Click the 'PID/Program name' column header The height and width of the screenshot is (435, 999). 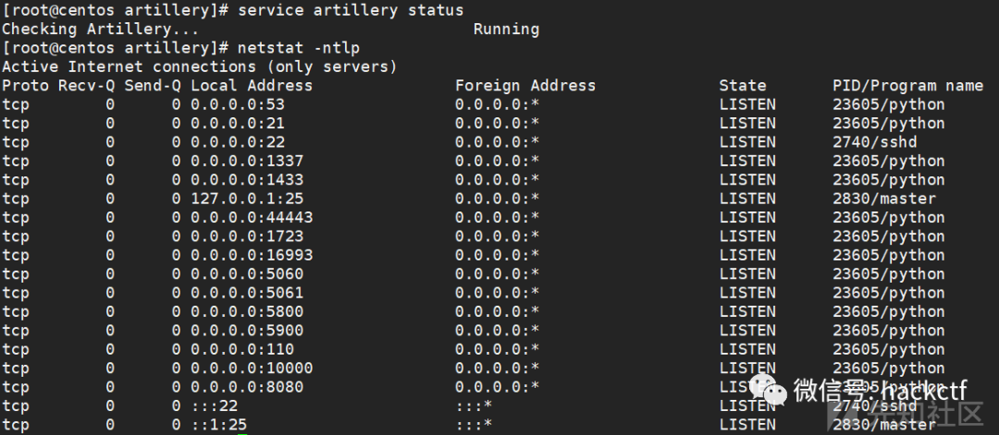pos(908,85)
